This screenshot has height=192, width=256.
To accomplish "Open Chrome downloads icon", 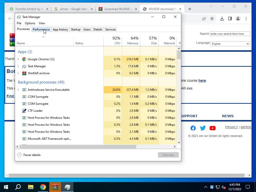I will tap(222, 18).
